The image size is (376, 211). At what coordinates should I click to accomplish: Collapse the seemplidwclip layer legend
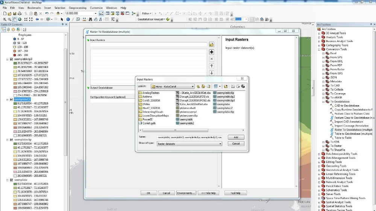coord(7,140)
